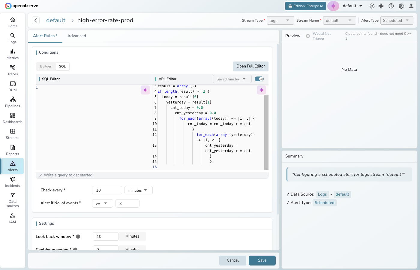Select Alerts in sidebar
This screenshot has width=420, height=270.
[13, 166]
